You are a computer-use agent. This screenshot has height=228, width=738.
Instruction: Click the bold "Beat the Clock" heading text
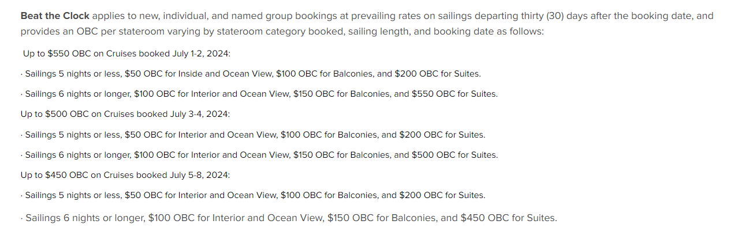(x=55, y=16)
